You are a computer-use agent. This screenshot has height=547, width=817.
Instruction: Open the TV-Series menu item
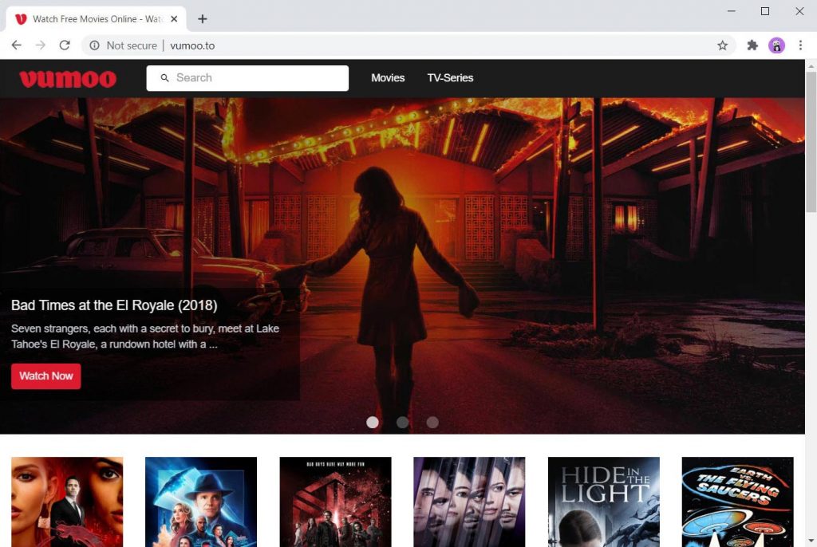(450, 77)
